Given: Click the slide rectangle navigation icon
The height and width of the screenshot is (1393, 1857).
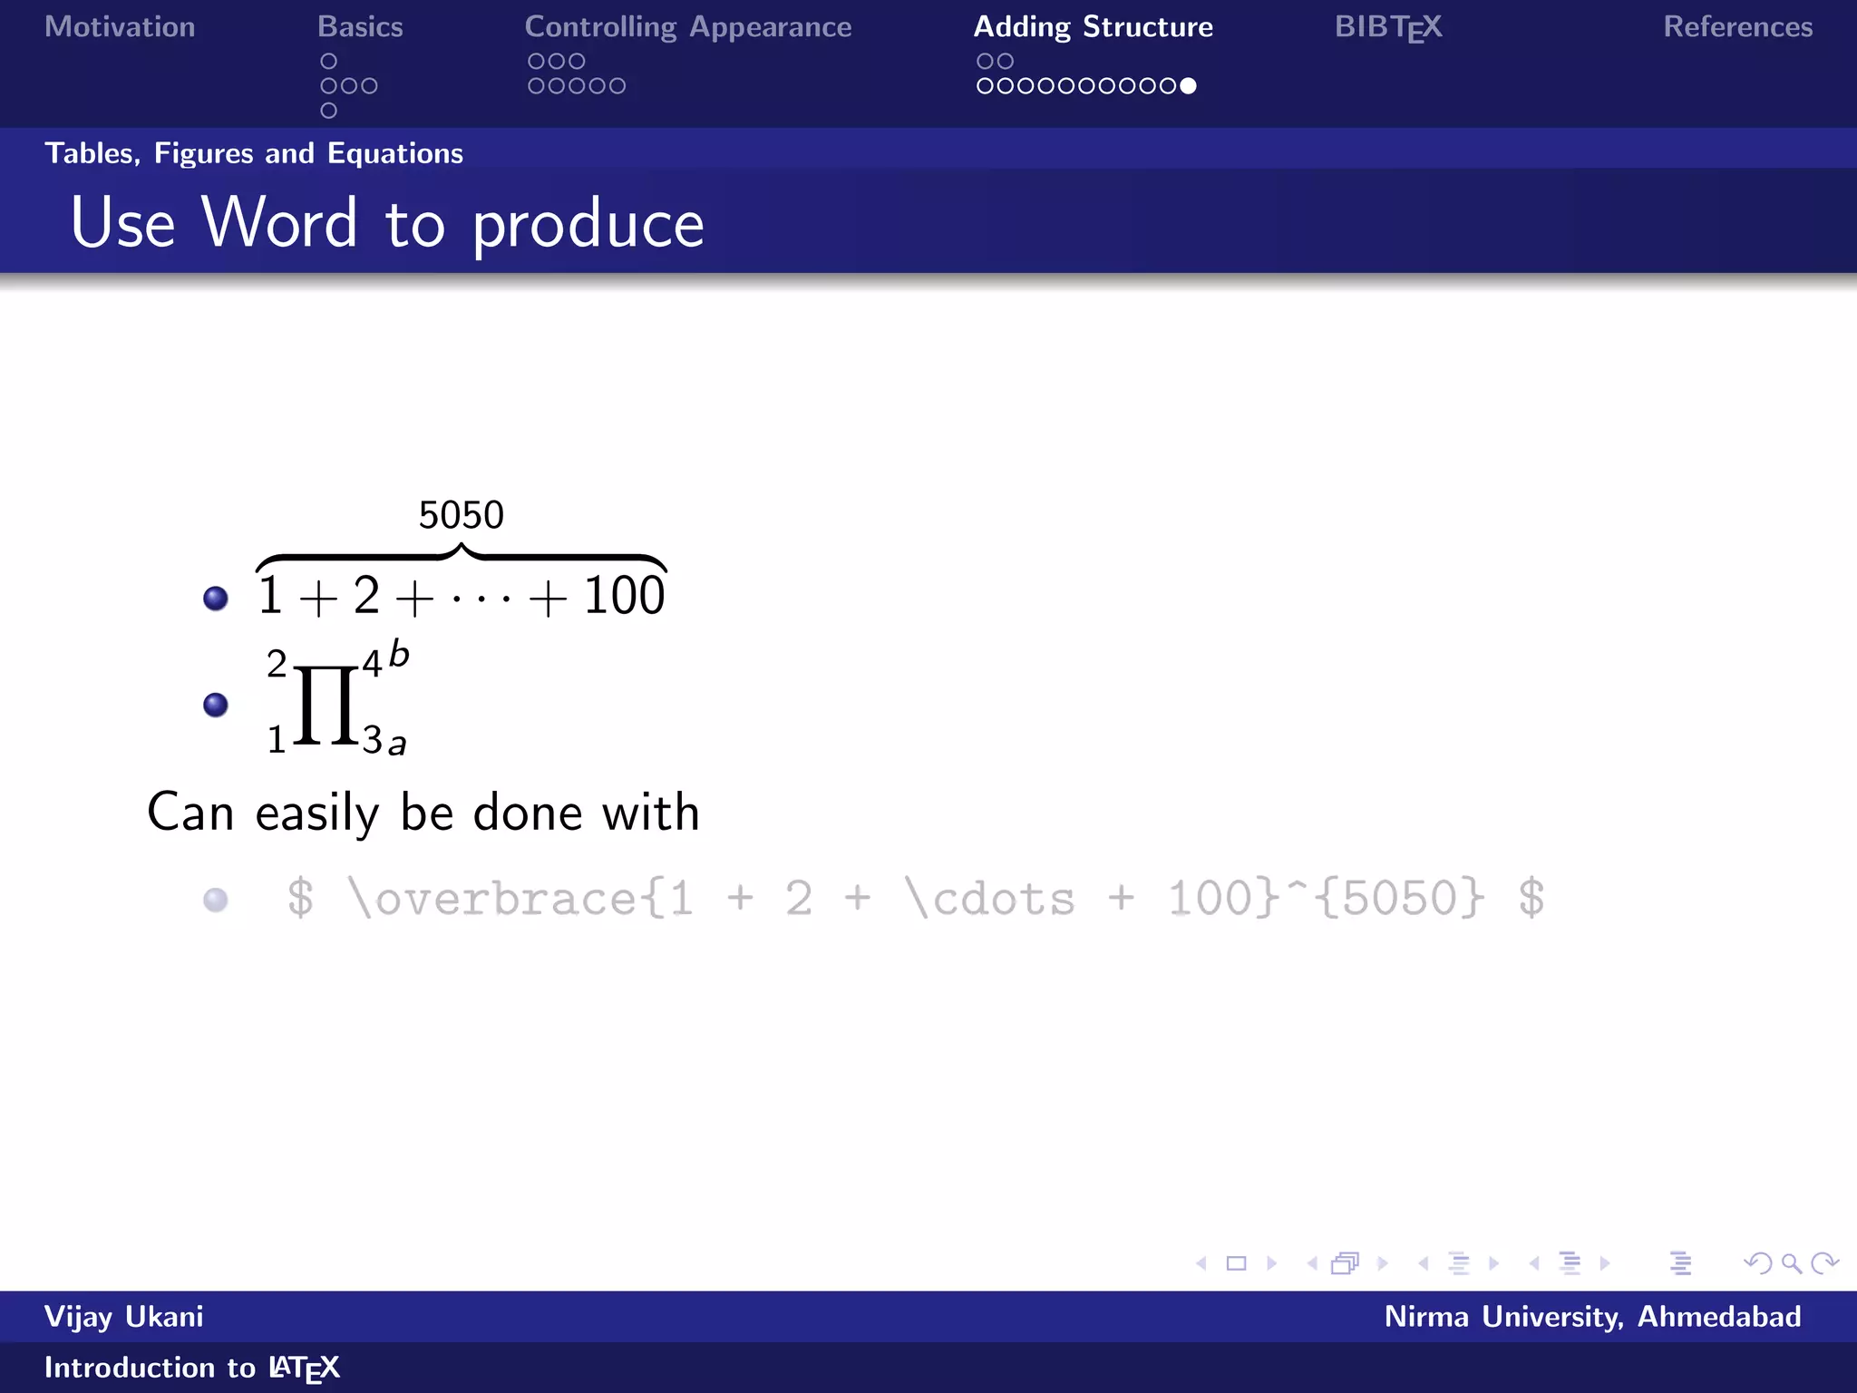Looking at the screenshot, I should pyautogui.click(x=1236, y=1263).
